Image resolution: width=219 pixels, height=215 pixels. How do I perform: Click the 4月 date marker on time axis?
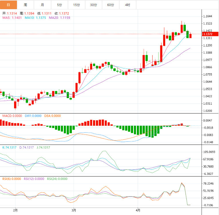point(138,210)
